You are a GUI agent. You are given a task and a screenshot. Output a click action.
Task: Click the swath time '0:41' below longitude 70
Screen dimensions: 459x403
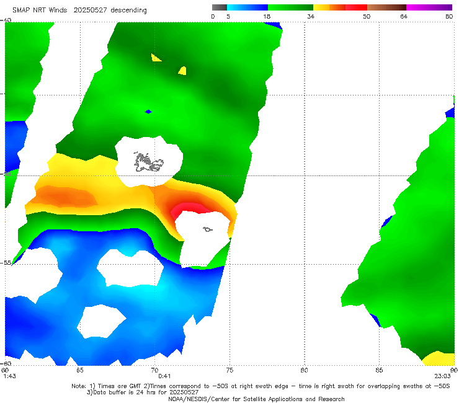coord(164,376)
